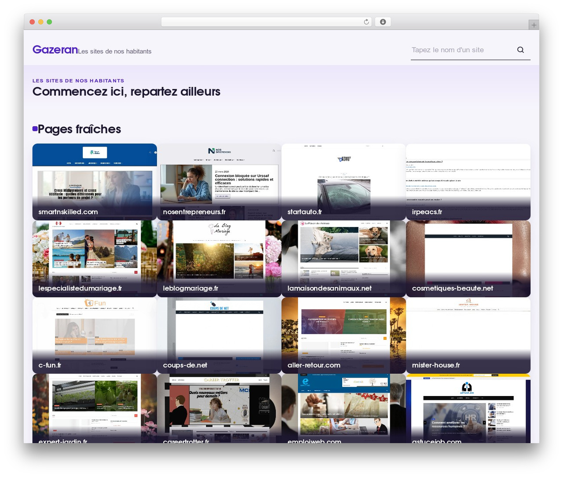Click the 'Commencez ici, repartez ailleurs' headline

pyautogui.click(x=126, y=92)
